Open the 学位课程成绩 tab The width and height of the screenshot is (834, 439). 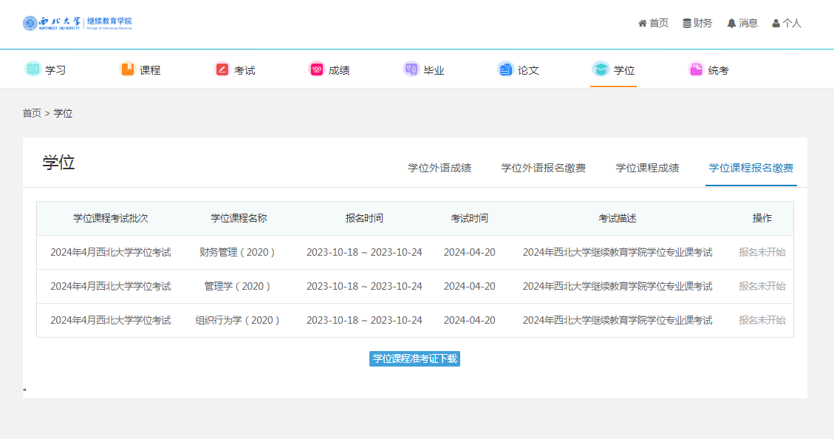click(x=647, y=168)
